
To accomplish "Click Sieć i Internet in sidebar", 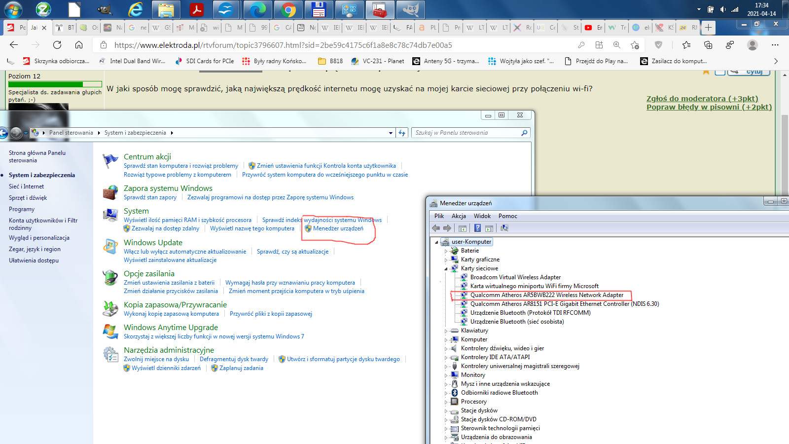I will 26,186.
